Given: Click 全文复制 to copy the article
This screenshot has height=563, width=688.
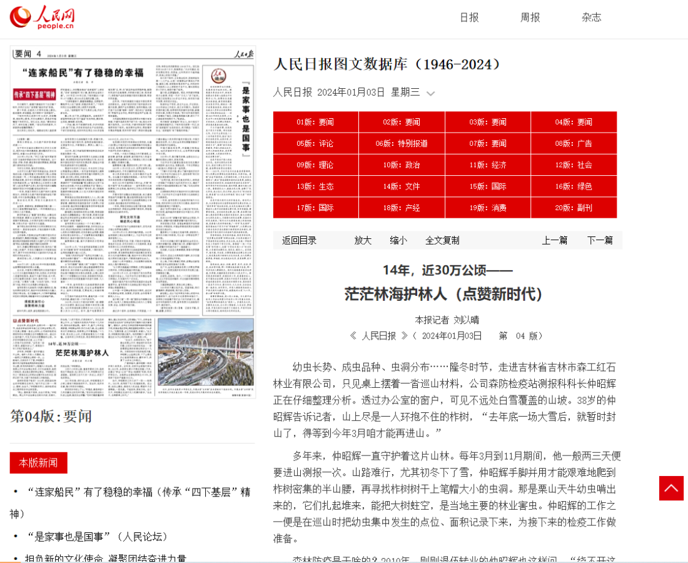Looking at the screenshot, I should point(442,240).
